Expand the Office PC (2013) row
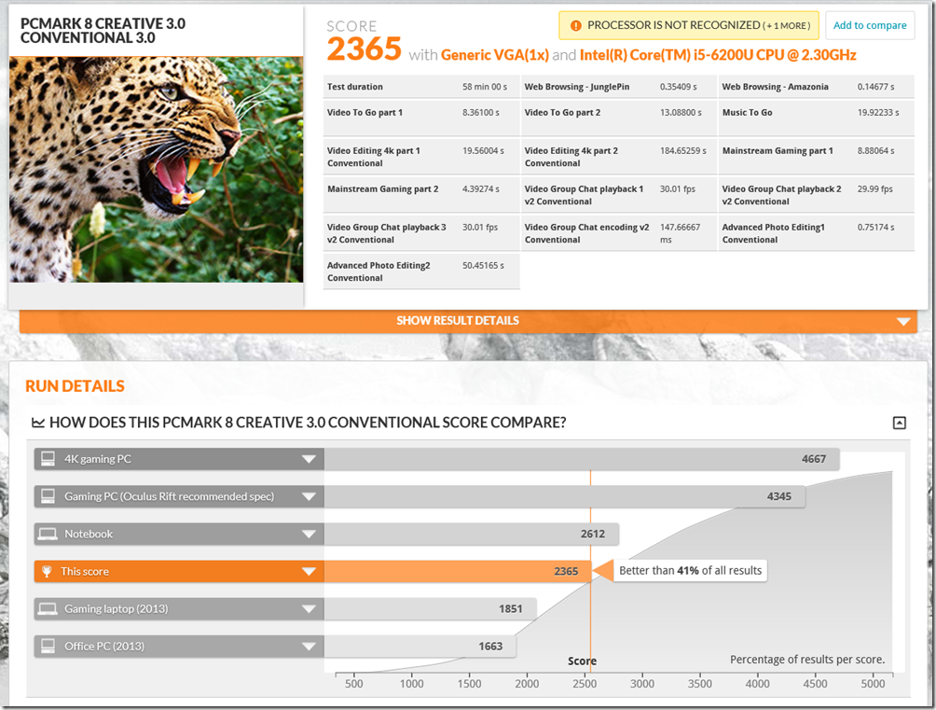The width and height of the screenshot is (936, 710). [x=309, y=646]
